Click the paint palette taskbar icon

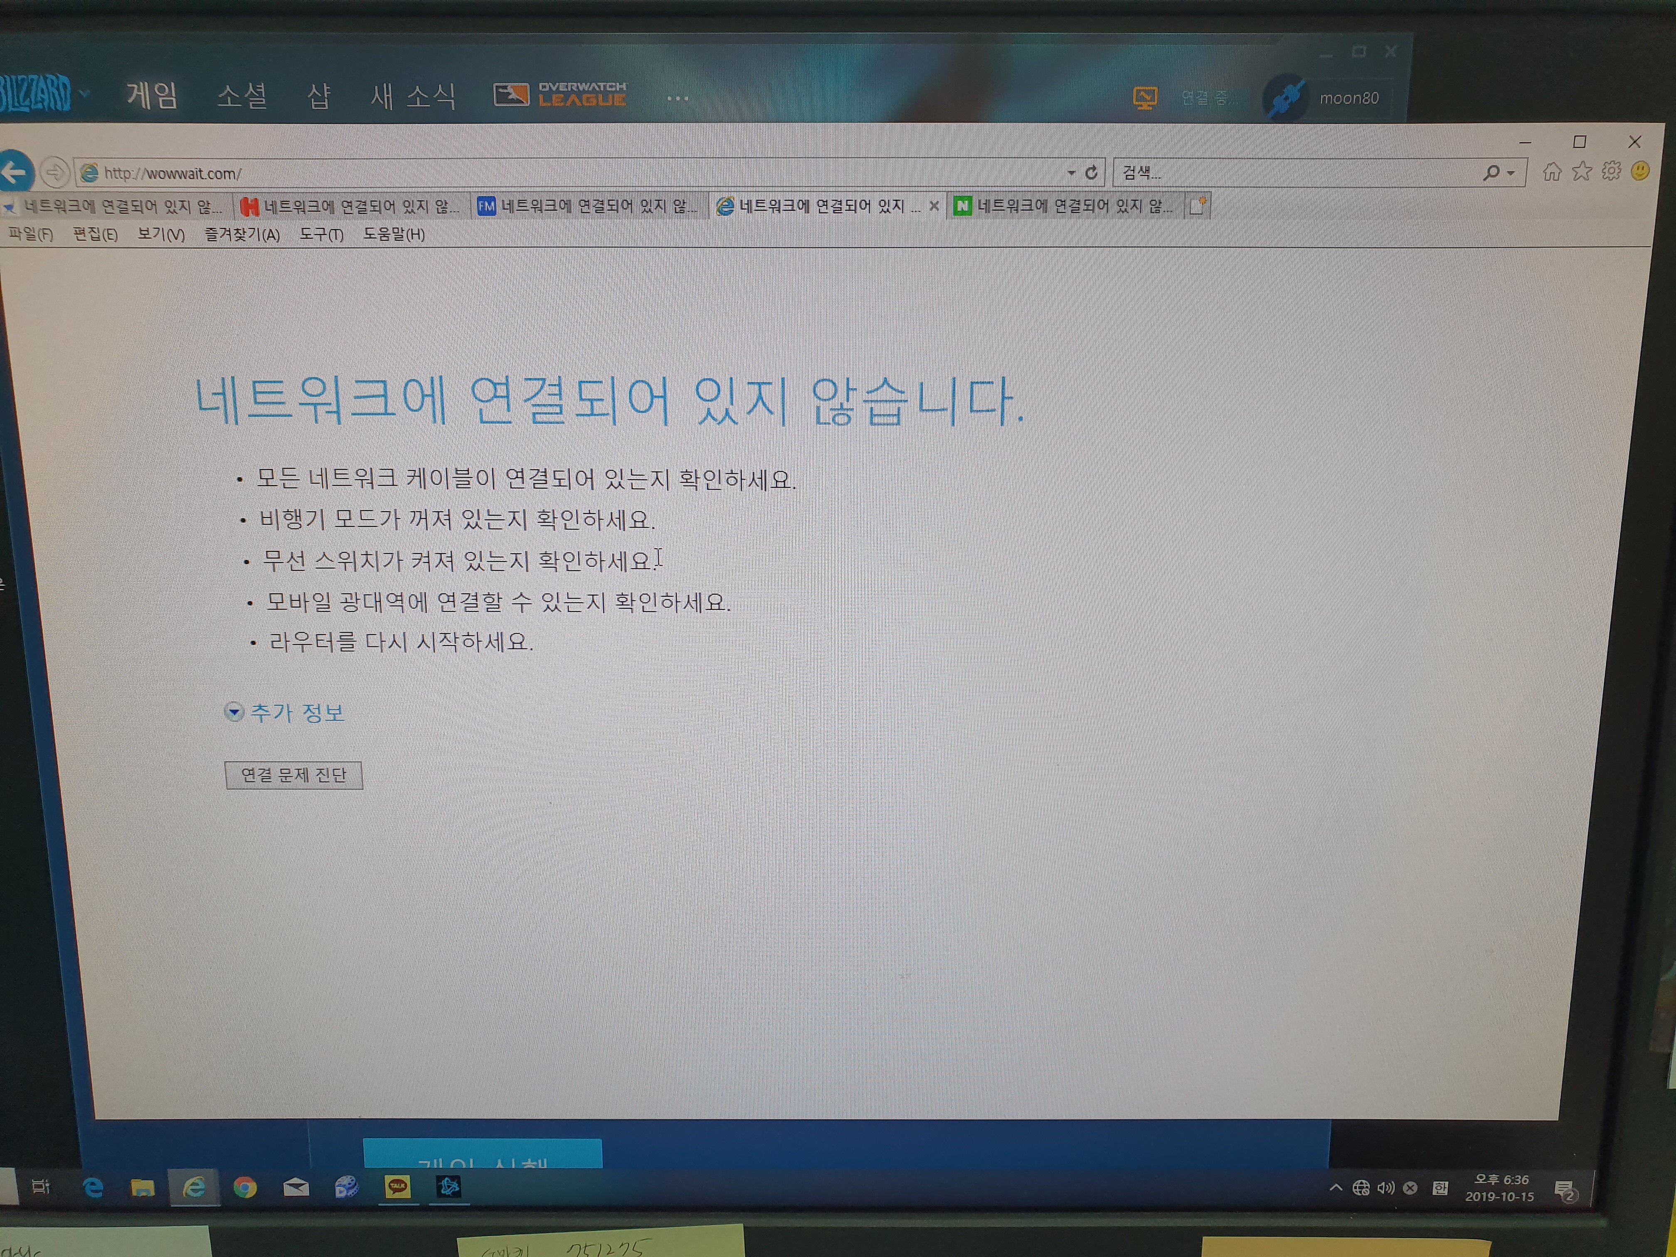pos(347,1186)
